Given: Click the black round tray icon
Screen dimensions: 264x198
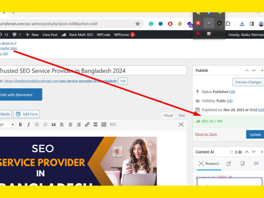Looking at the screenshot, I should 219,23.
